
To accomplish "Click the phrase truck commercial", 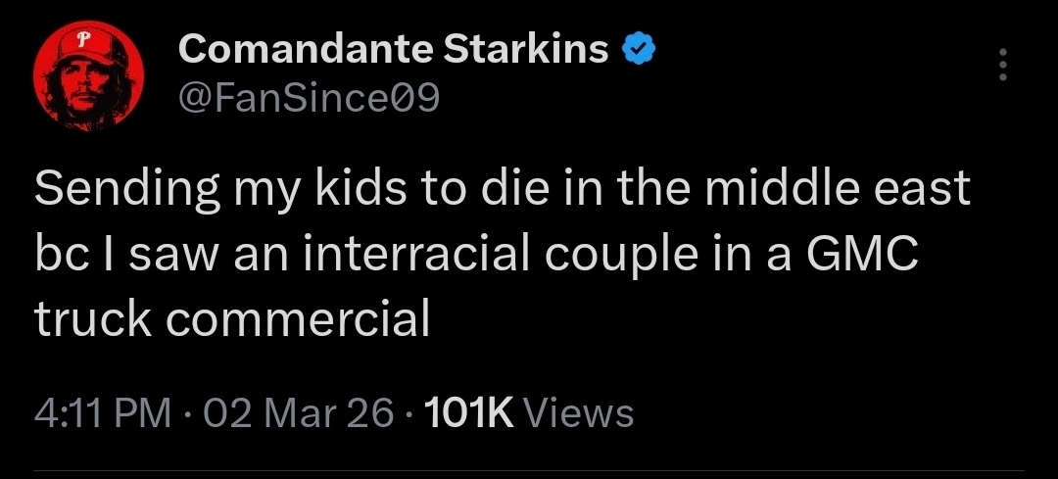I will pyautogui.click(x=232, y=318).
